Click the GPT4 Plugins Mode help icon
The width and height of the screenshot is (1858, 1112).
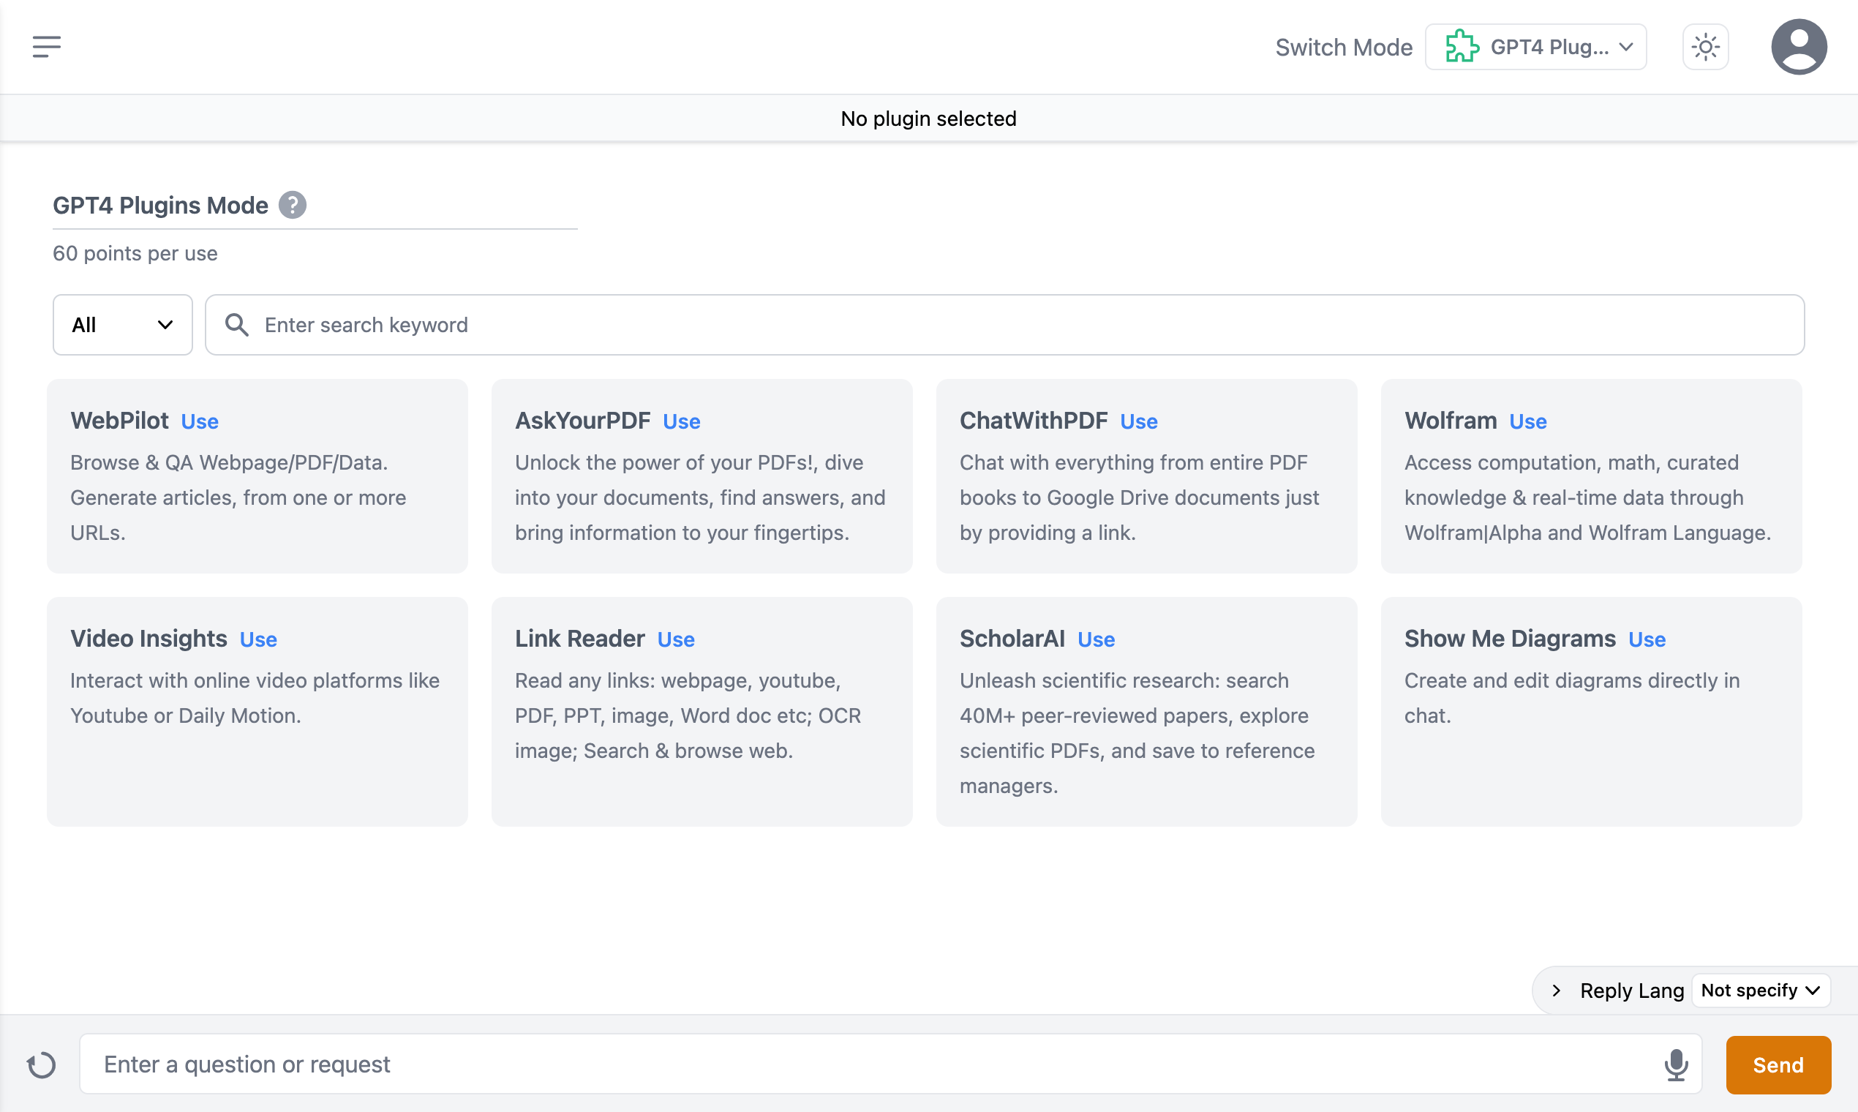pyautogui.click(x=292, y=206)
